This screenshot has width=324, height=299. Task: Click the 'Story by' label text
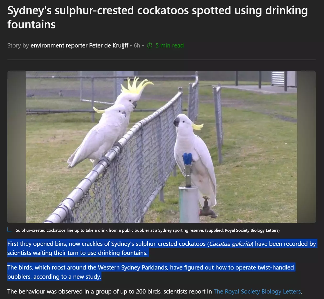pyautogui.click(x=18, y=45)
